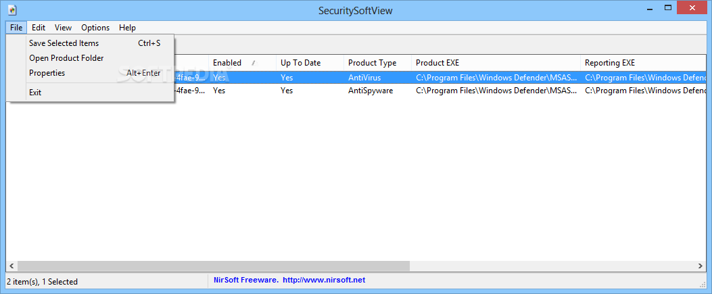Screen dimensions: 712x294
Task: Click Product EXE path in AntiVirus row
Action: pyautogui.click(x=496, y=78)
